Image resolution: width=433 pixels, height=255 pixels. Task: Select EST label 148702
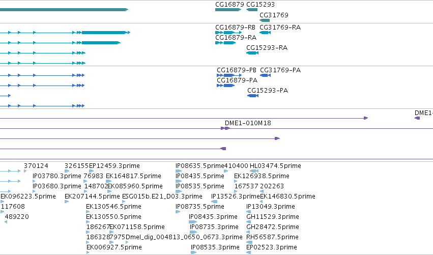click(96, 186)
